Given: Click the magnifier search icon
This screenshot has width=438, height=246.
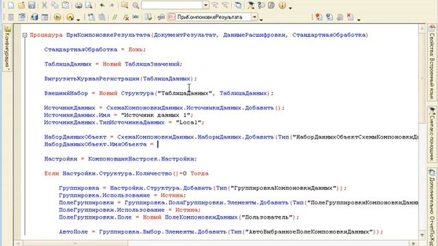Looking at the screenshot, I should click(136, 5).
